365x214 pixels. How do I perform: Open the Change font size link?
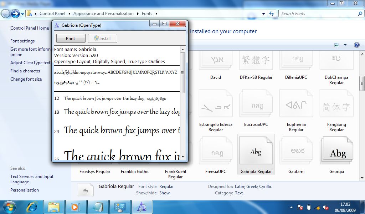[x=26, y=79]
